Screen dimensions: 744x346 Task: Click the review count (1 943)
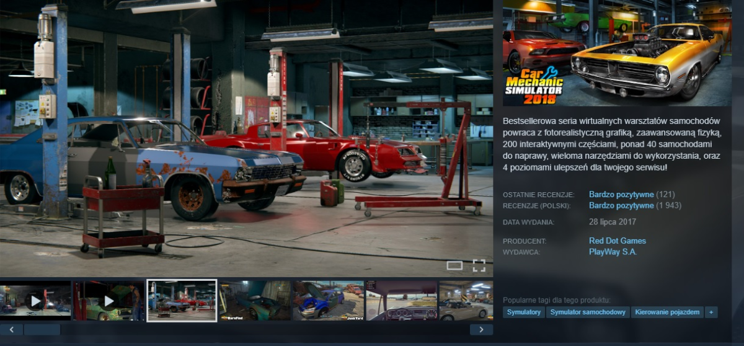[669, 205]
